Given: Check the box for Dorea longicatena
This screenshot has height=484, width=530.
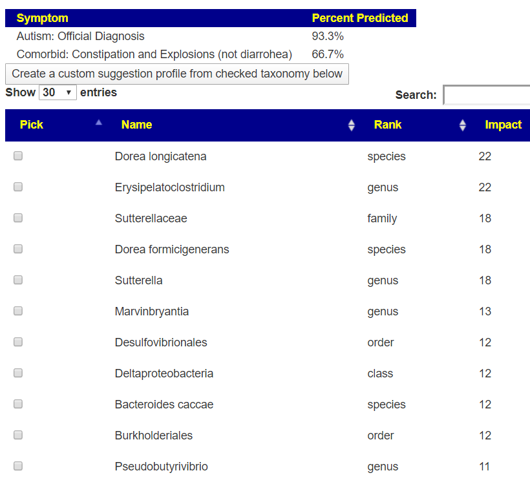Looking at the screenshot, I should 18,156.
